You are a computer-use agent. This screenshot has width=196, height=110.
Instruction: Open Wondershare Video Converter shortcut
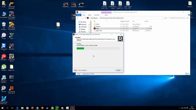[x=4, y=100]
